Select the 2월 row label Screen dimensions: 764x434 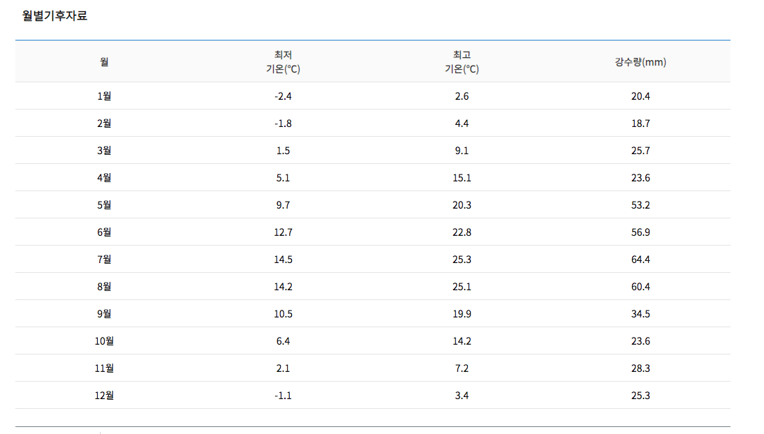coord(104,124)
